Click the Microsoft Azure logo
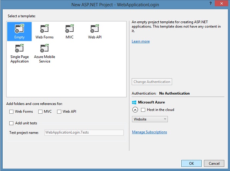Viewport: 230px width, 171px height. [134, 102]
